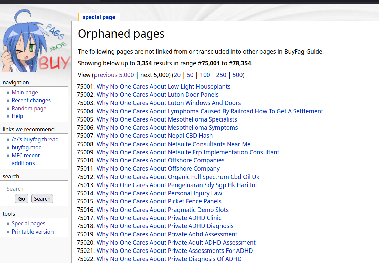Screen dimensions: 379x263
Task: Open Private Assessments For ADHD link
Action: [175, 251]
